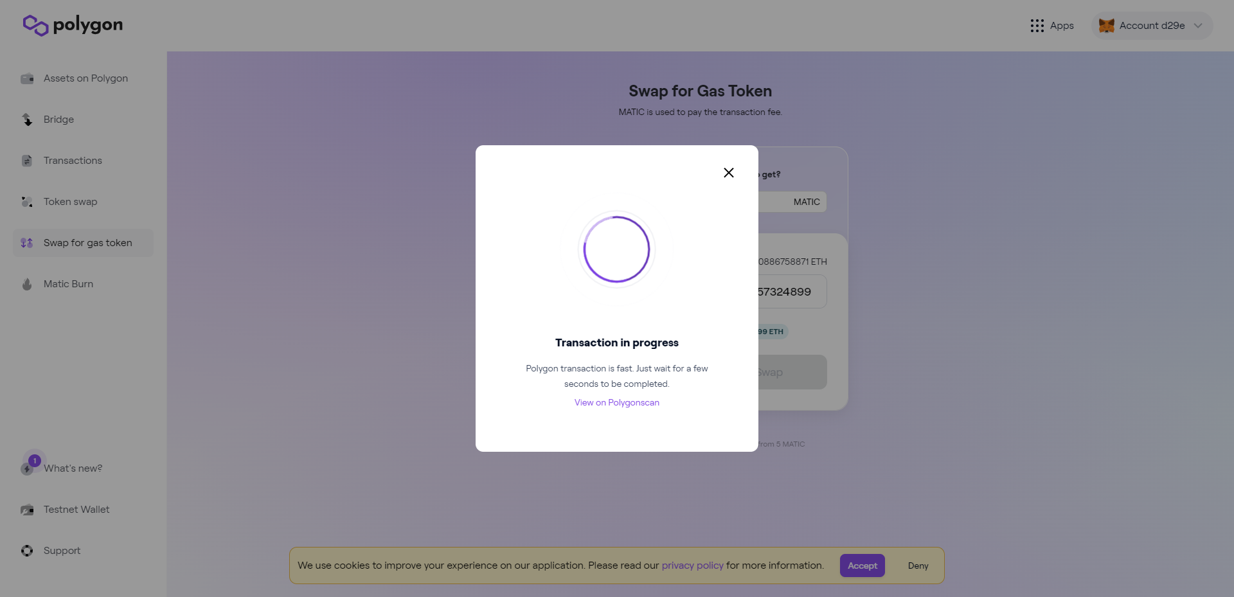Viewport: 1234px width, 597px height.
Task: Click the ETH max balance chip
Action: pos(773,332)
